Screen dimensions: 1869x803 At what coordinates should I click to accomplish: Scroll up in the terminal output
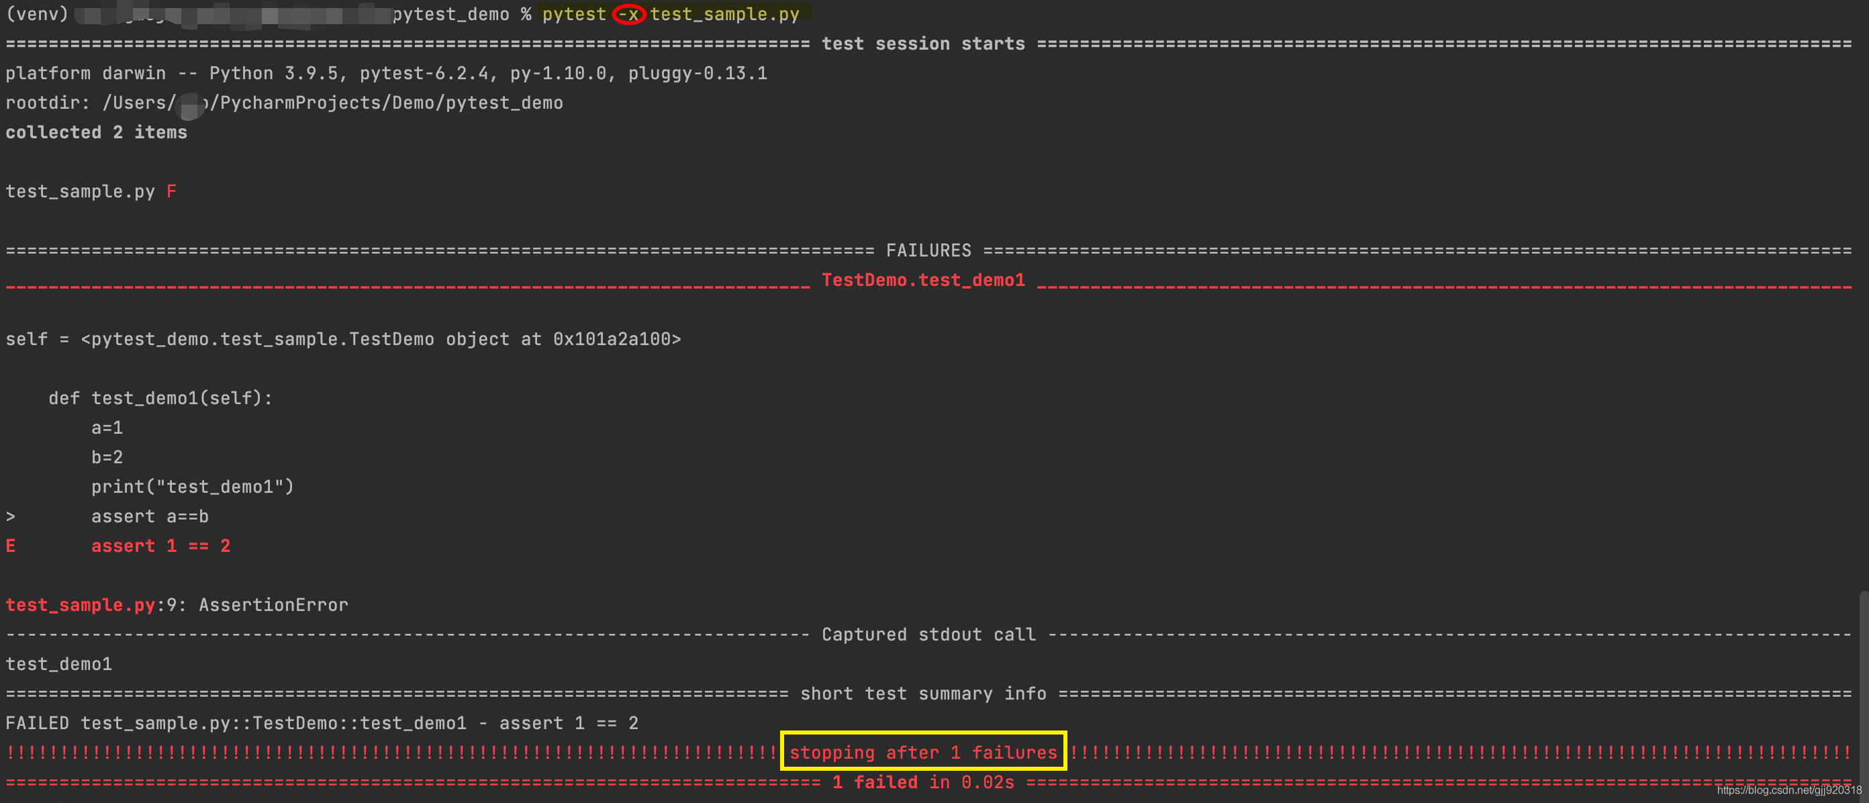coord(1860,12)
